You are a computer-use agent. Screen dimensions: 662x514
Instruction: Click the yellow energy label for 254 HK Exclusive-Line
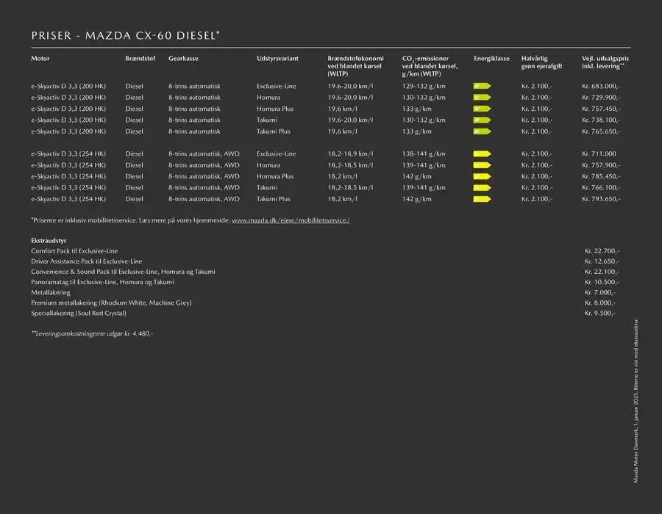[x=482, y=154]
